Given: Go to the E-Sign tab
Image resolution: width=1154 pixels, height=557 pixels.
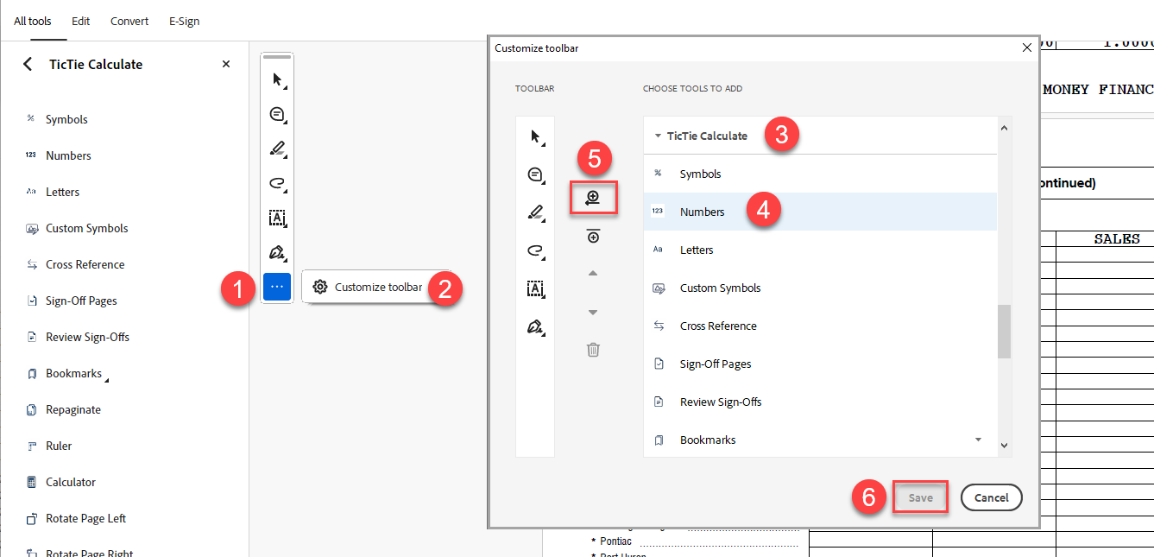Looking at the screenshot, I should click(x=184, y=21).
